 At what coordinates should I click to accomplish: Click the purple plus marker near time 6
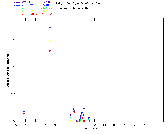[x=24, y=109]
